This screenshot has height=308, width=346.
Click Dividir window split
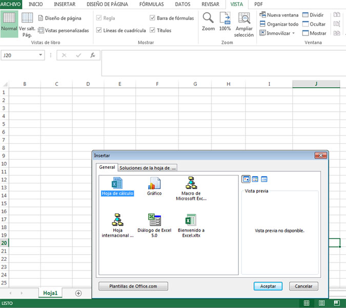(313, 15)
